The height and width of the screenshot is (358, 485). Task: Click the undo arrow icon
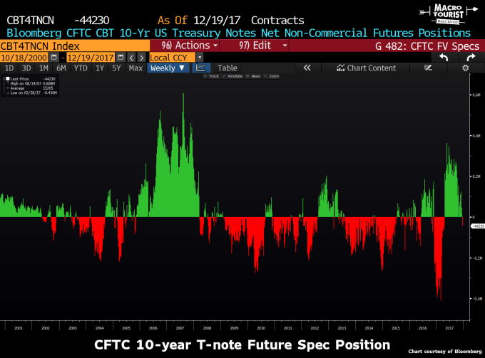point(442,56)
